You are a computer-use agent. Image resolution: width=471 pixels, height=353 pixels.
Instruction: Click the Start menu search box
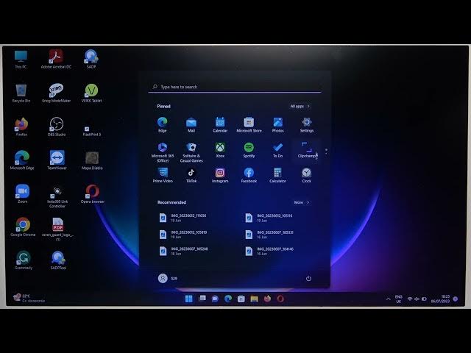coord(235,87)
